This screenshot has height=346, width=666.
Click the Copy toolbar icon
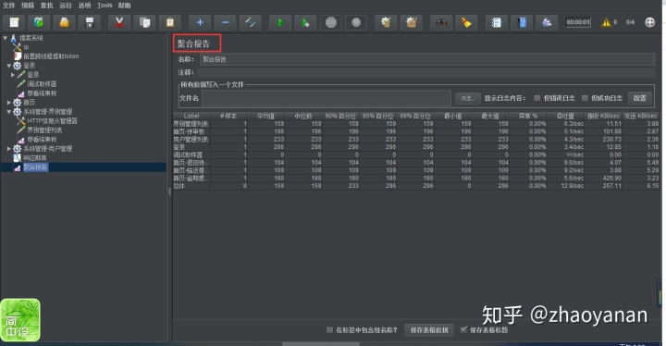click(144, 22)
